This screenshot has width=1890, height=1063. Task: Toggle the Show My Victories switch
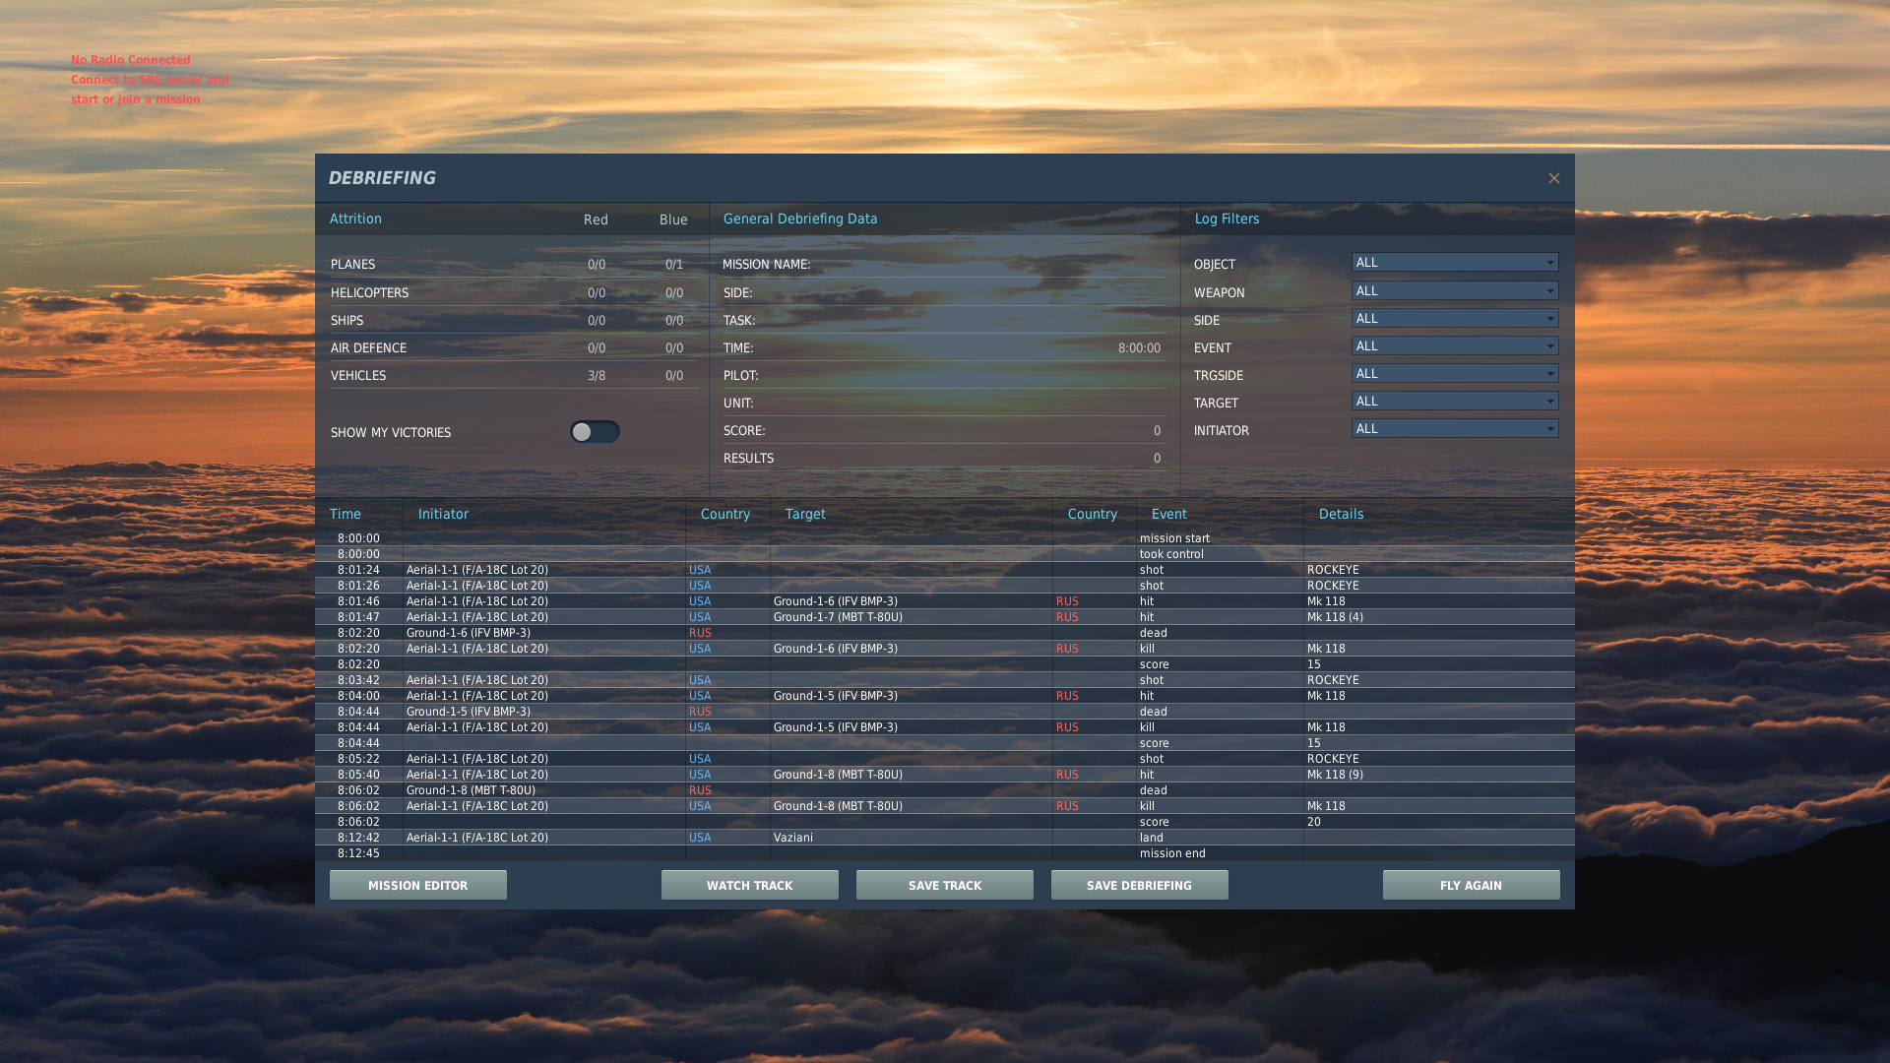click(595, 432)
